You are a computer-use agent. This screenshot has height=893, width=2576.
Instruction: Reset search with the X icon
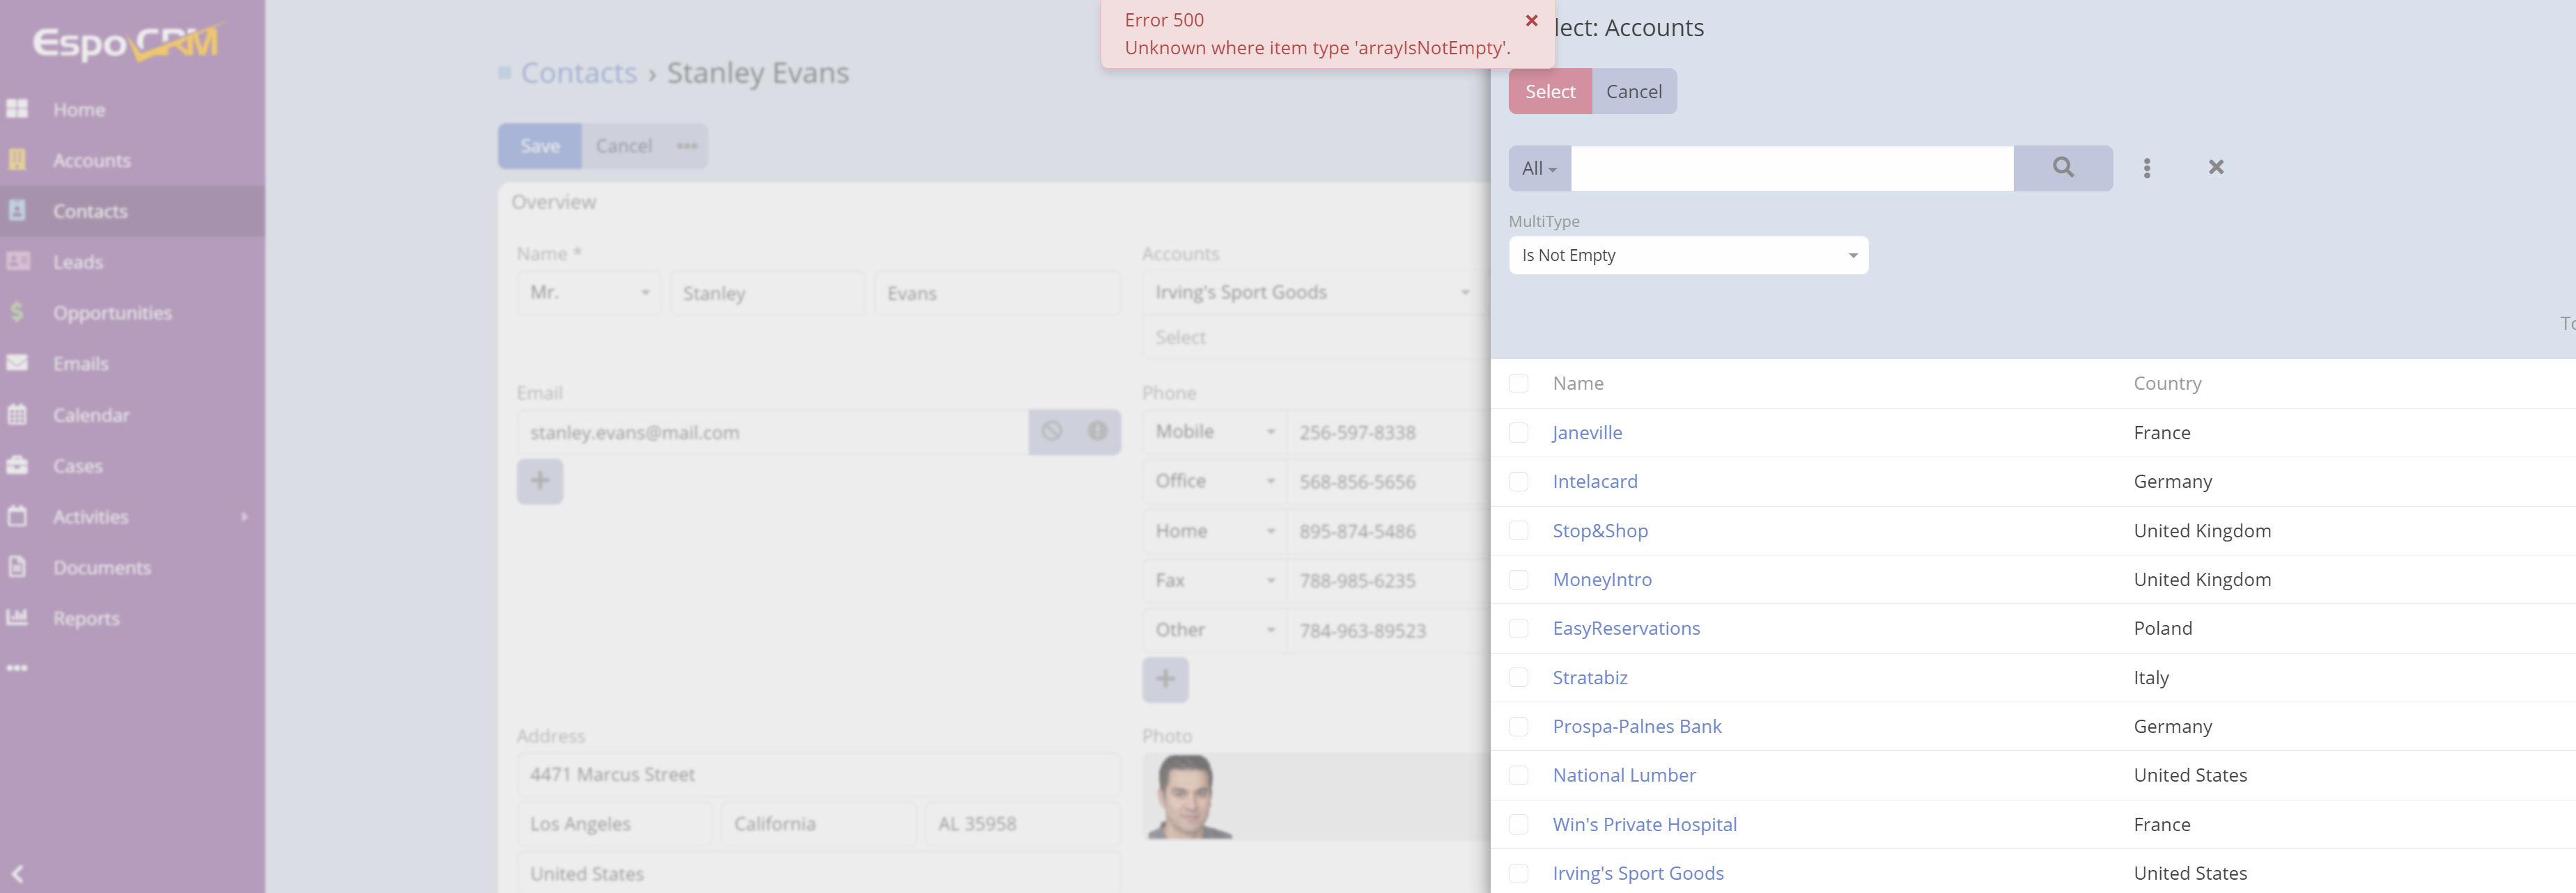(x=2215, y=168)
